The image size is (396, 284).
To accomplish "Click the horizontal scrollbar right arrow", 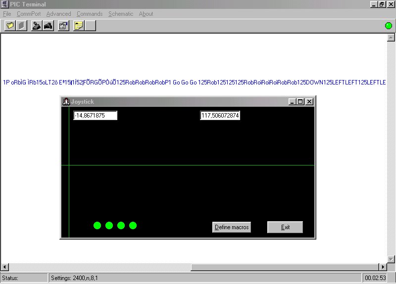I will point(383,267).
